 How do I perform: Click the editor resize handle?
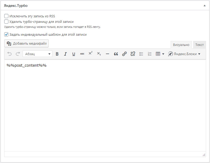point(204,155)
